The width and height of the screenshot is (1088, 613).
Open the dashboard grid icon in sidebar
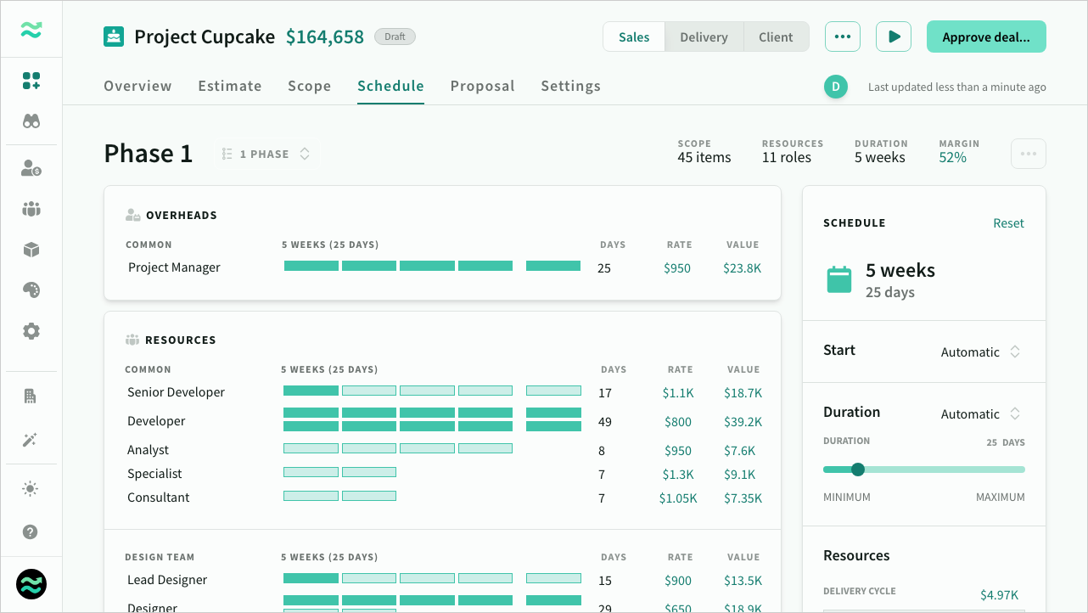[x=31, y=82]
